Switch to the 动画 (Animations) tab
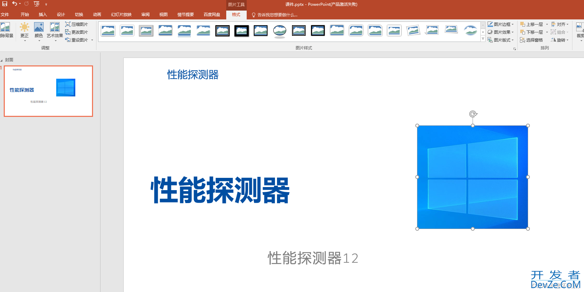Image resolution: width=584 pixels, height=292 pixels. click(x=97, y=15)
